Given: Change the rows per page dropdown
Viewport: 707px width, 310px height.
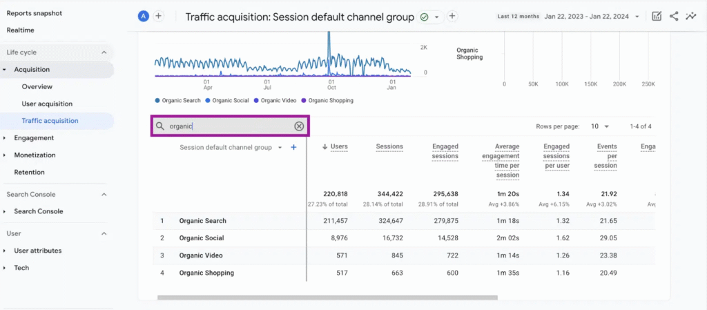Looking at the screenshot, I should (x=598, y=127).
